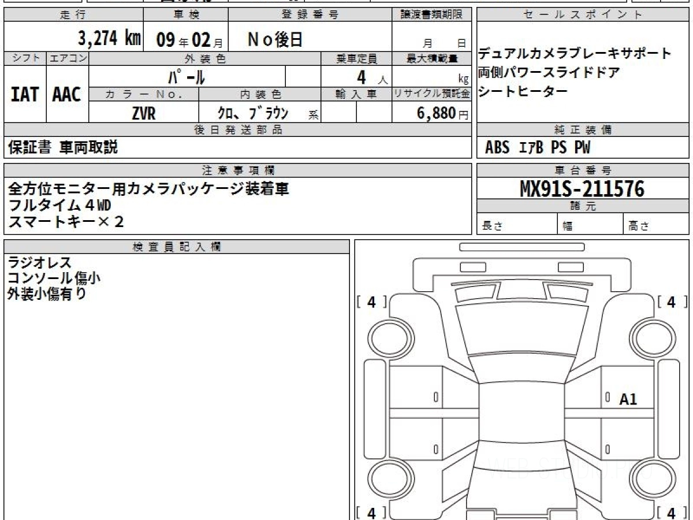Click the "検査員記入欄" header

point(177,247)
